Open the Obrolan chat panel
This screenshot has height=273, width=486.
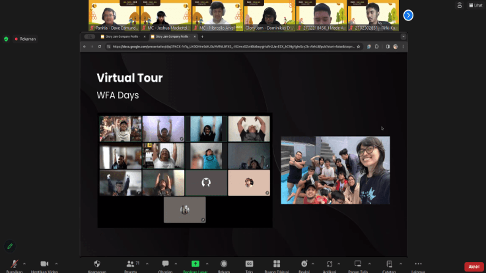[165, 266]
